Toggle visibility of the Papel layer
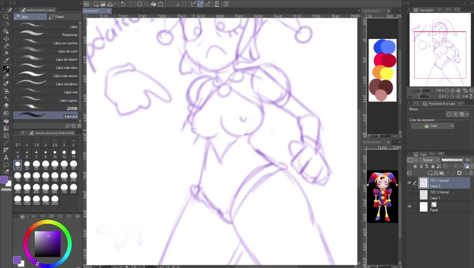The height and width of the screenshot is (268, 474). pyautogui.click(x=410, y=207)
